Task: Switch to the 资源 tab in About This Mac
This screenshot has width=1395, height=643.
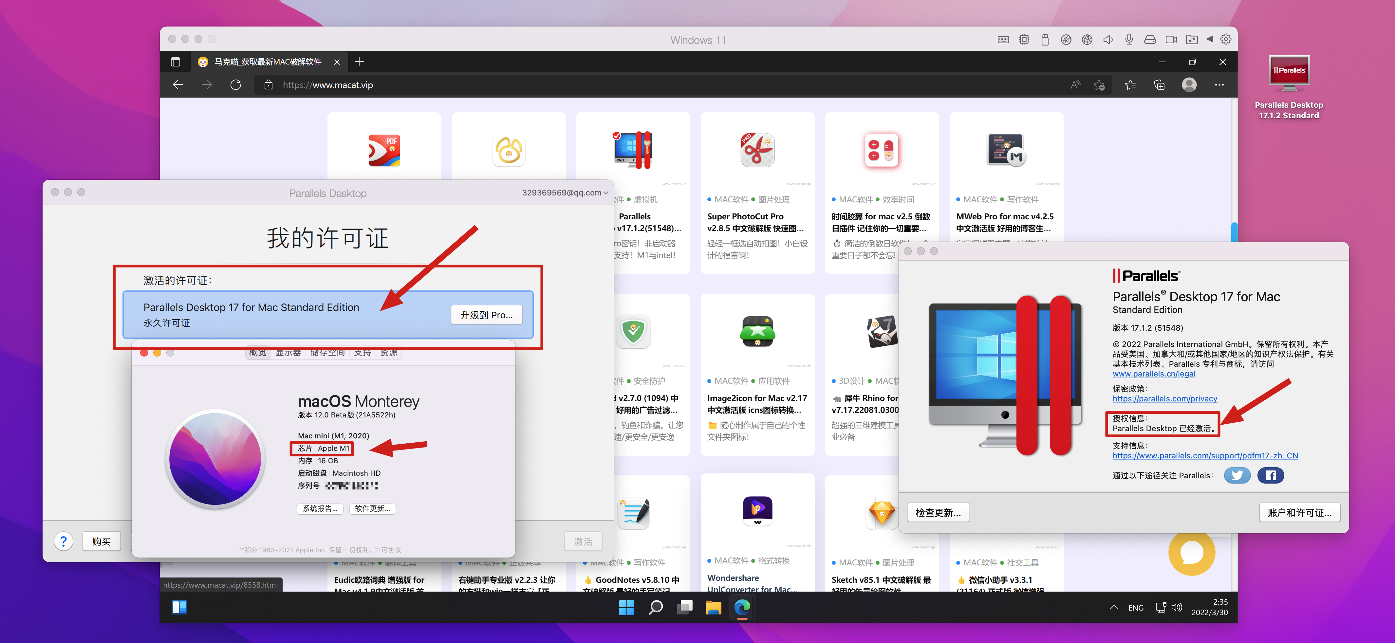Action: click(x=389, y=353)
